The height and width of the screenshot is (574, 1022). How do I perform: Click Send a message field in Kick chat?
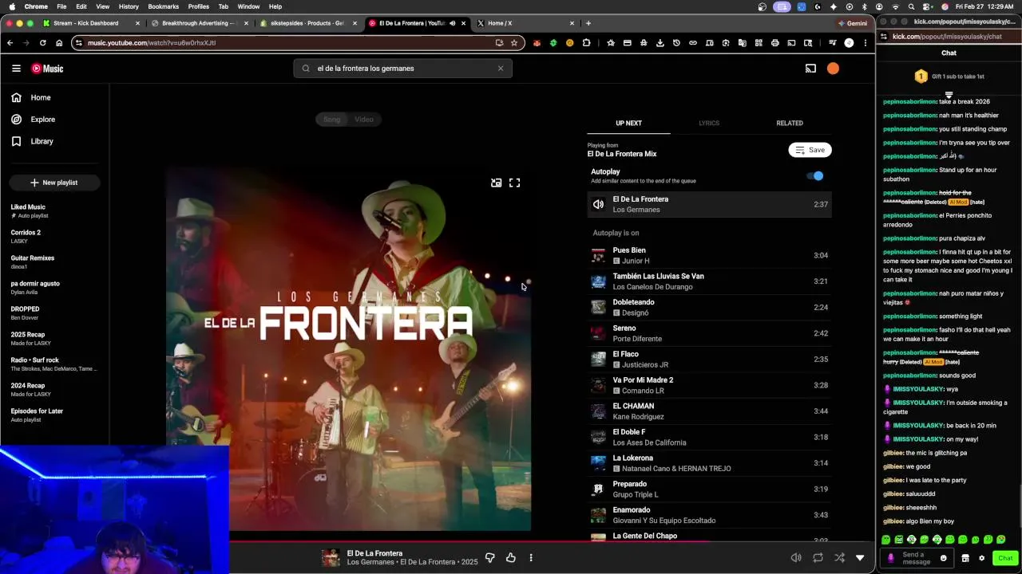click(916, 558)
